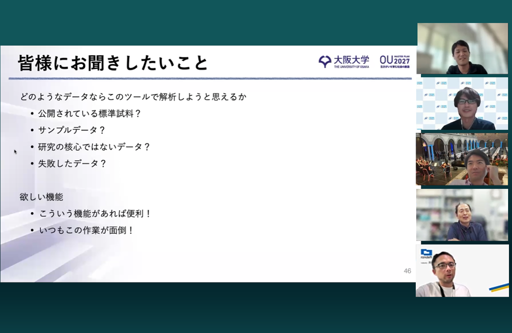512x333 pixels.
Task: Select the video tile with concert hall background
Action: point(462,159)
